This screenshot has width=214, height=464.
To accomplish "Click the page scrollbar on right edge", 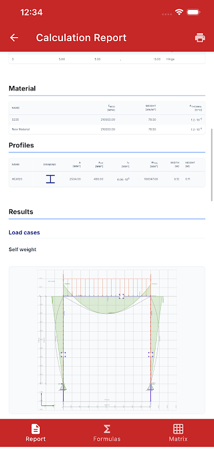I will (x=212, y=165).
